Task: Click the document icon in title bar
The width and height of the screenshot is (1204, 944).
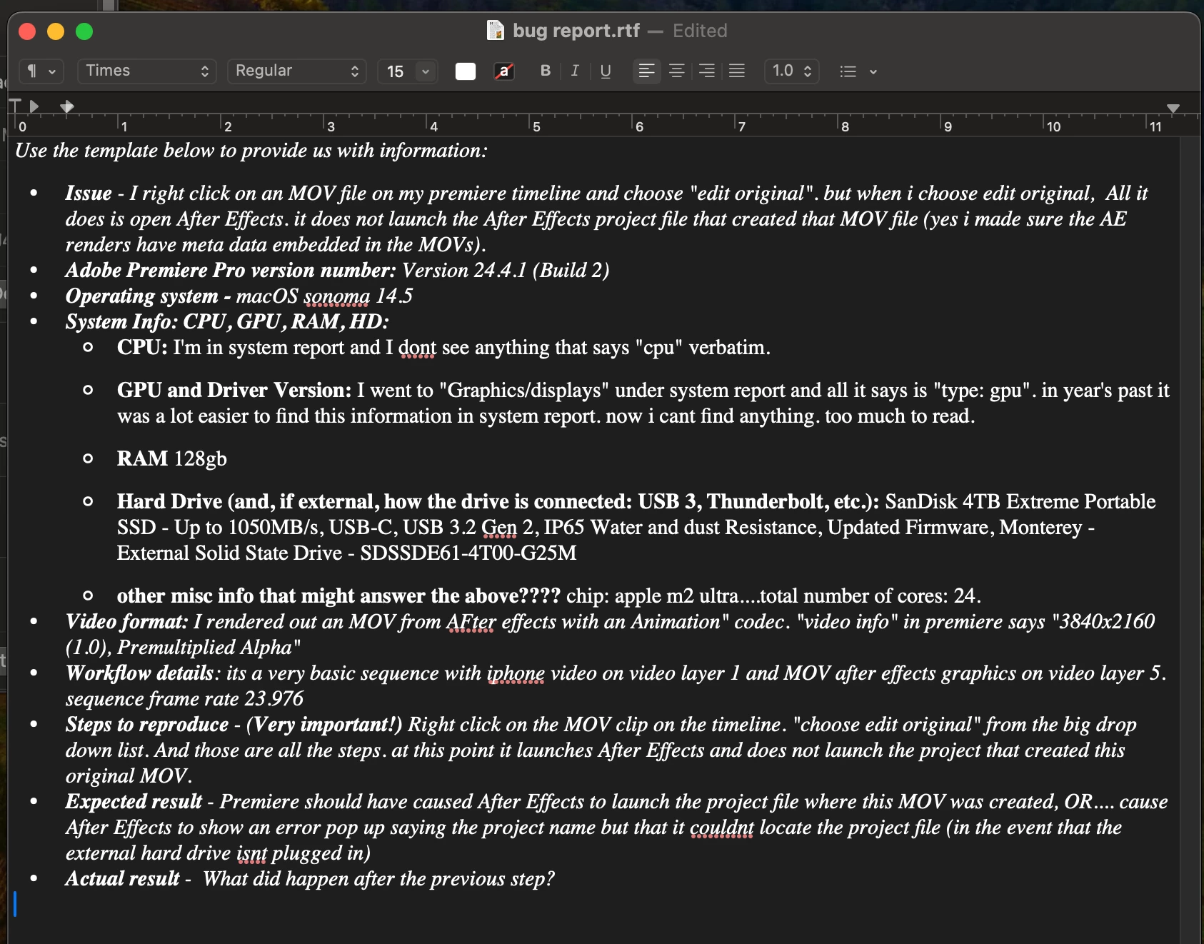Action: pyautogui.click(x=495, y=31)
